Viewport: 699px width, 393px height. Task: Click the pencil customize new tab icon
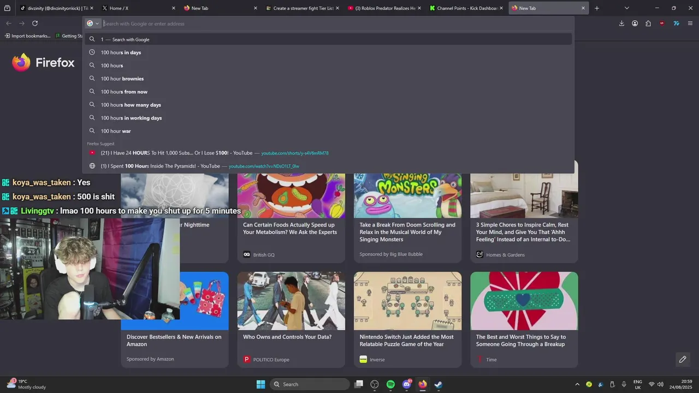[683, 359]
